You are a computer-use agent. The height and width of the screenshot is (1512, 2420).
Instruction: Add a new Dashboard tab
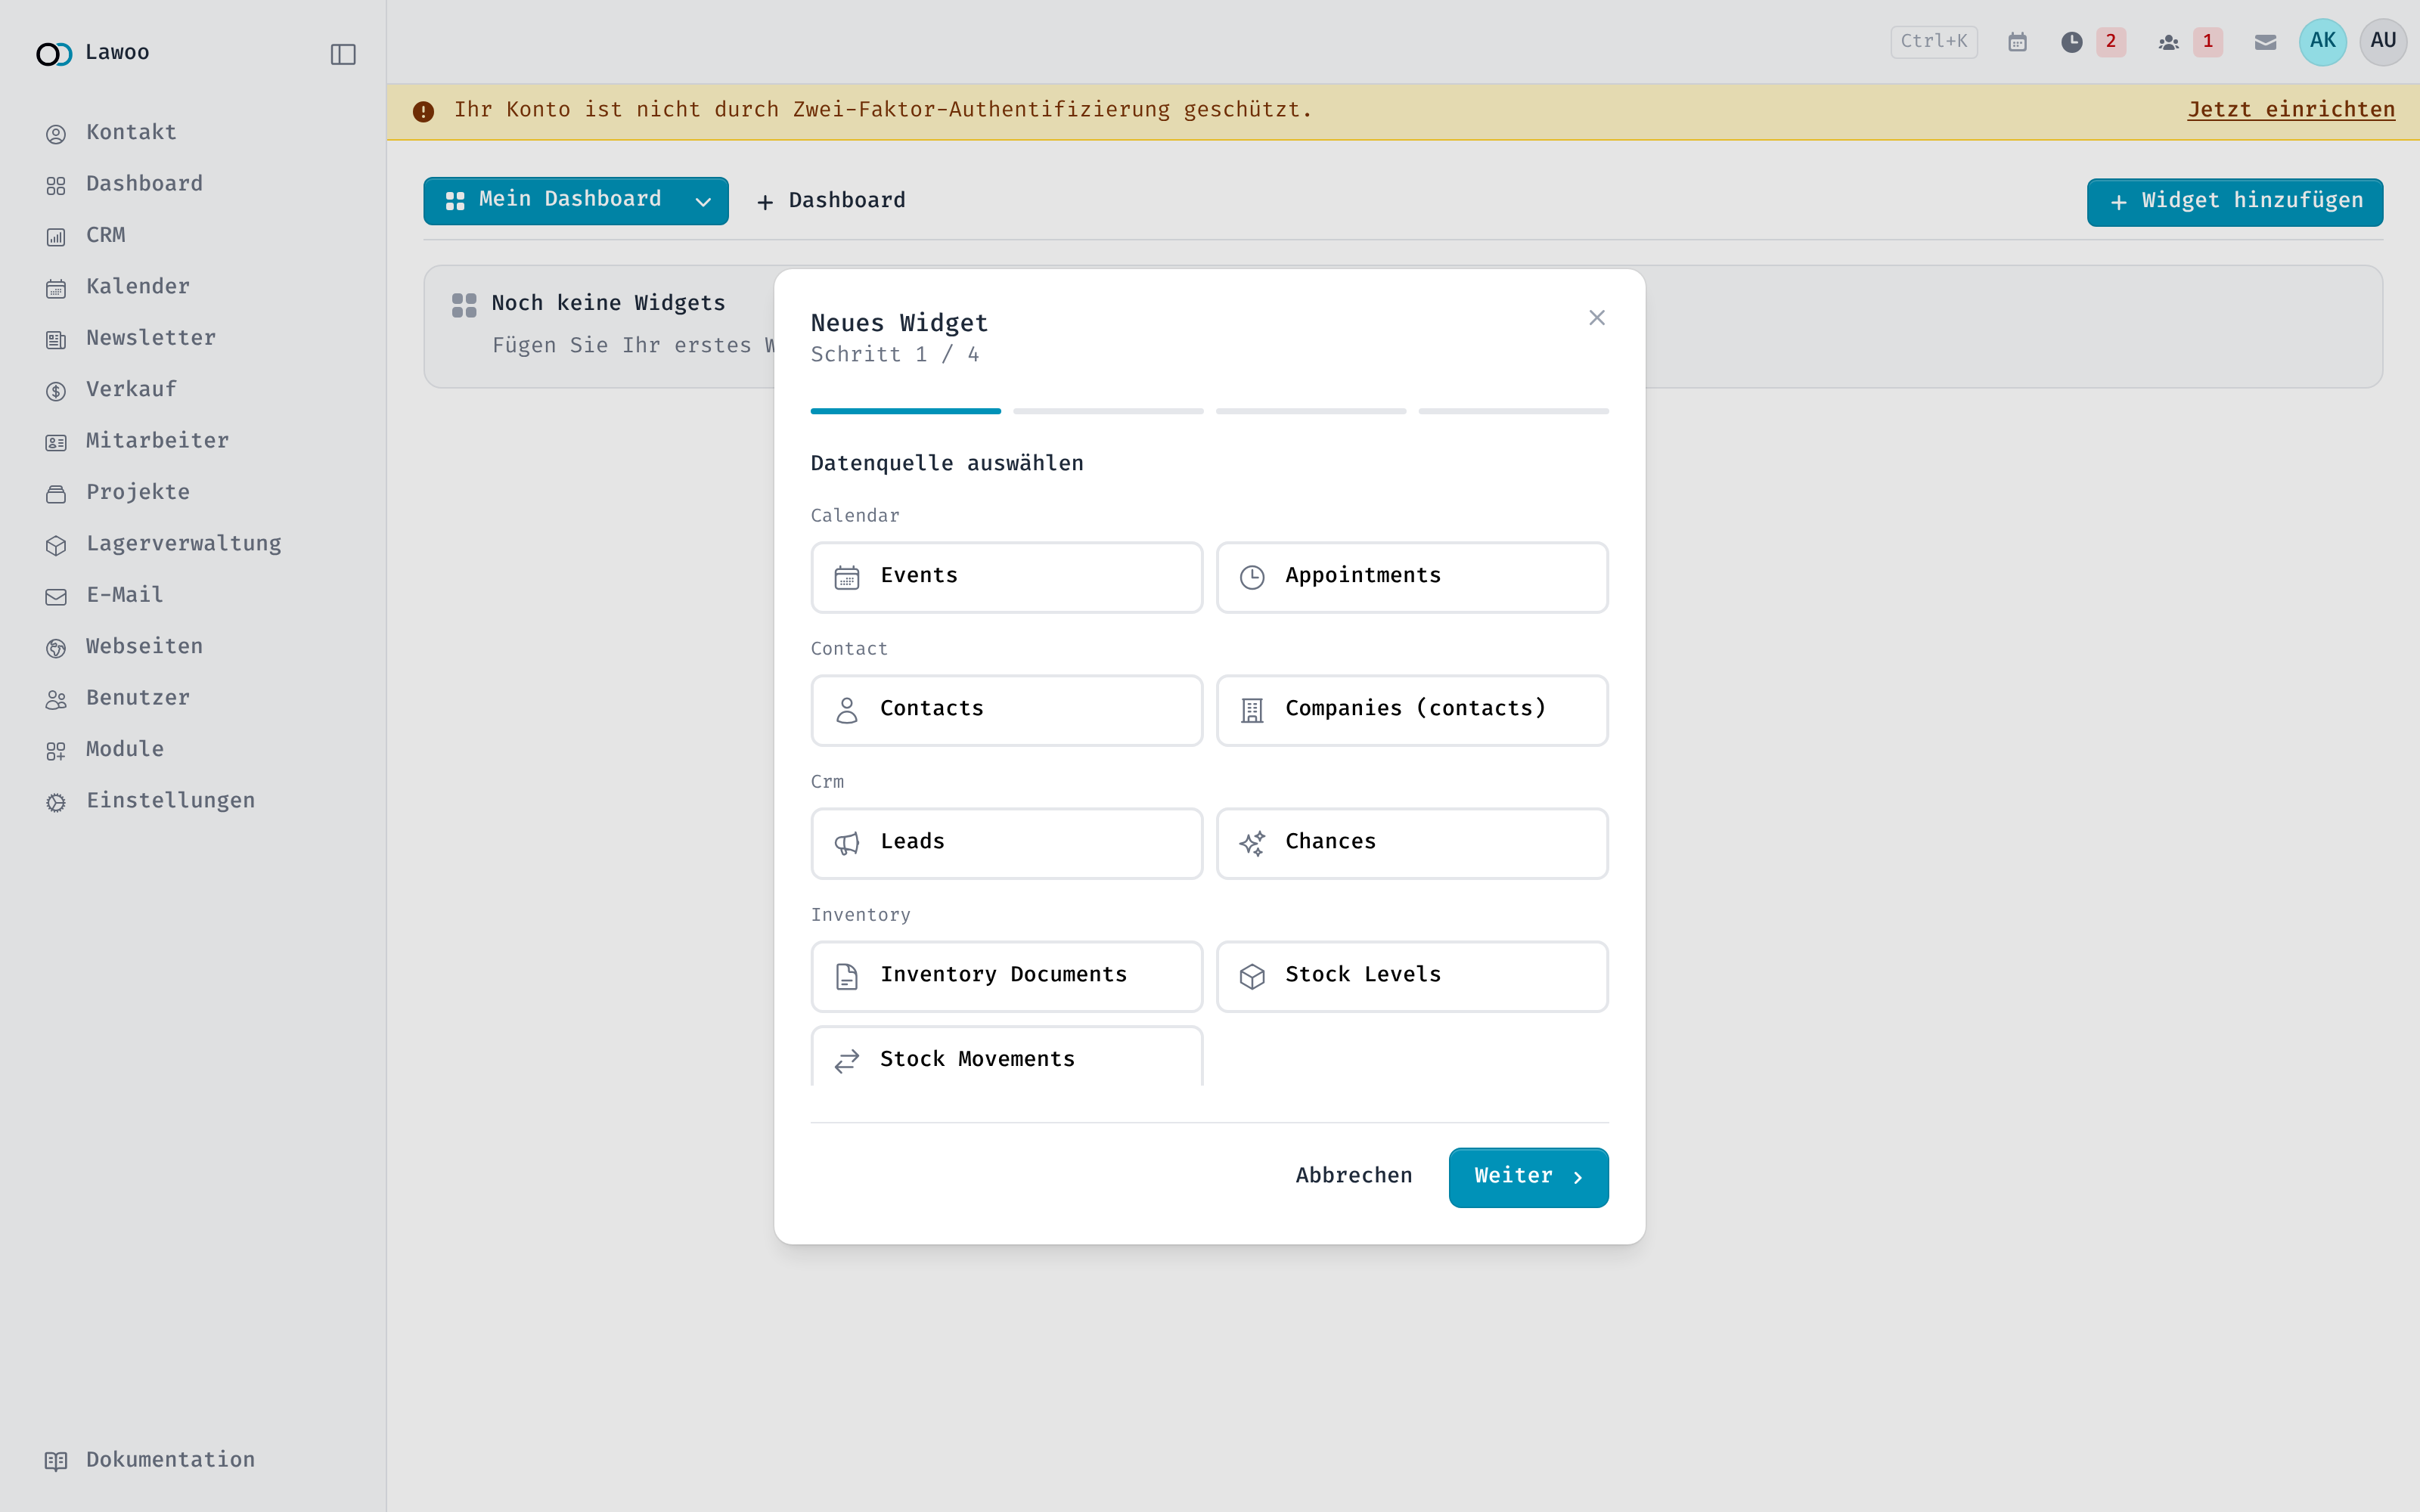pos(832,201)
